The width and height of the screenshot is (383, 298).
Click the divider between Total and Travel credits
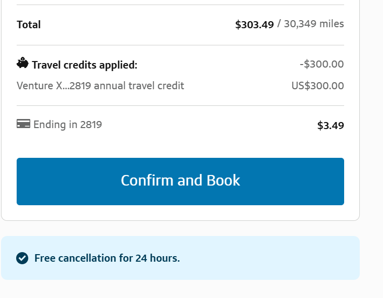[x=180, y=45]
